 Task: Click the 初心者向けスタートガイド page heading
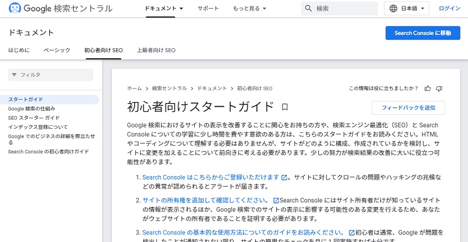(x=200, y=107)
